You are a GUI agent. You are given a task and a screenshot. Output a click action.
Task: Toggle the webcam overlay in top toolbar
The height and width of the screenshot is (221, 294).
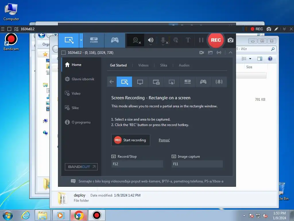tap(136, 40)
